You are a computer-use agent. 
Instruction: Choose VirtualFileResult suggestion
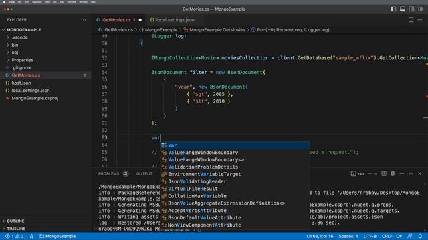235,189
